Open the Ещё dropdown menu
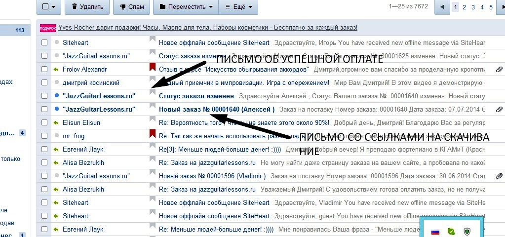 tap(238, 7)
